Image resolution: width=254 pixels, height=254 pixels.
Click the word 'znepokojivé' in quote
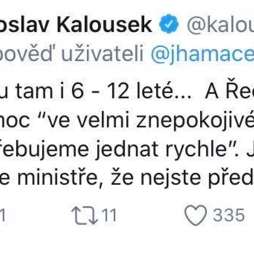pyautogui.click(x=195, y=120)
